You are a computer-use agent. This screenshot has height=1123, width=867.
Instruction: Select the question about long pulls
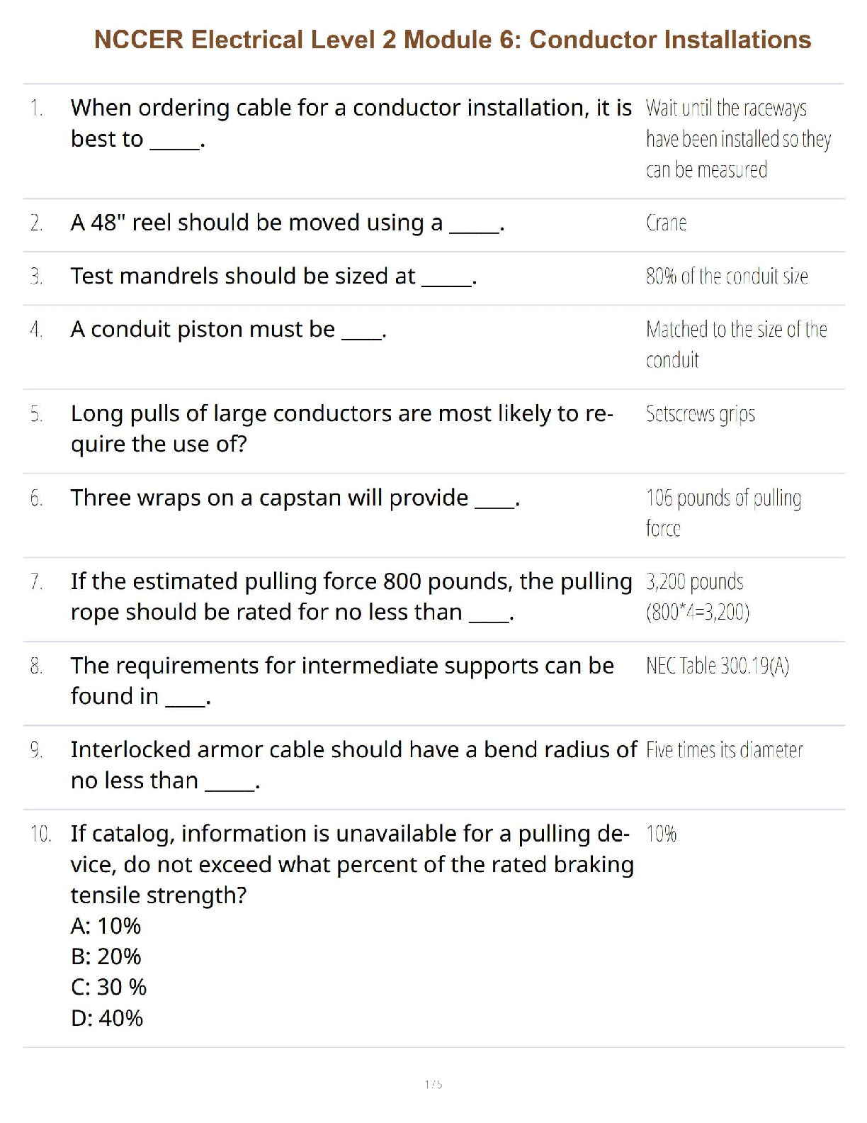click(341, 428)
